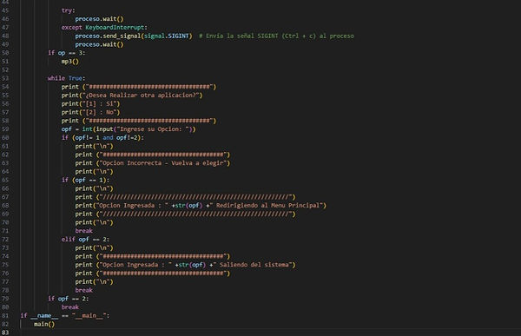Click print("\n") on line 73
The height and width of the screenshot is (336, 521).
pos(94,248)
